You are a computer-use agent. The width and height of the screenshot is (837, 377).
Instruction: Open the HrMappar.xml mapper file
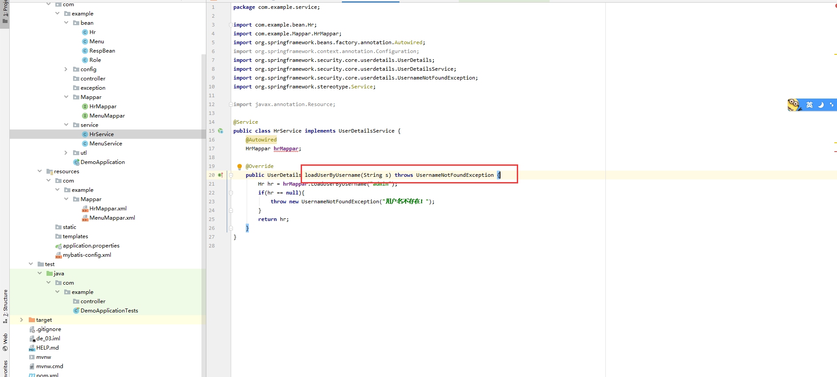[x=108, y=209]
